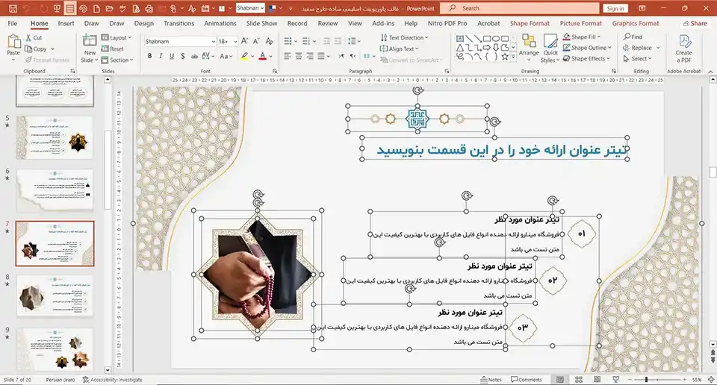
Task: Open the Select dropdown in Editing
Action: click(637, 58)
